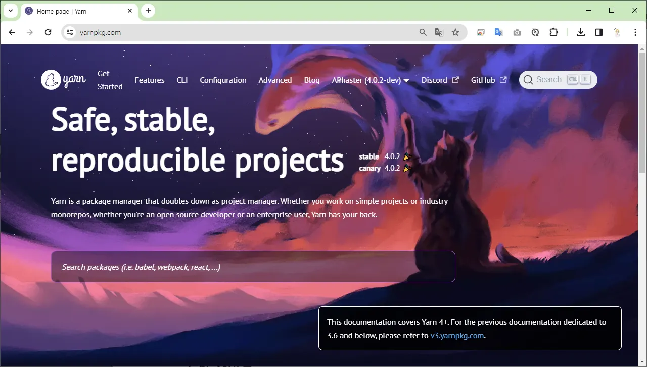The image size is (647, 367).
Task: Open the docs Search button (Ctrl K)
Action: pos(558,80)
